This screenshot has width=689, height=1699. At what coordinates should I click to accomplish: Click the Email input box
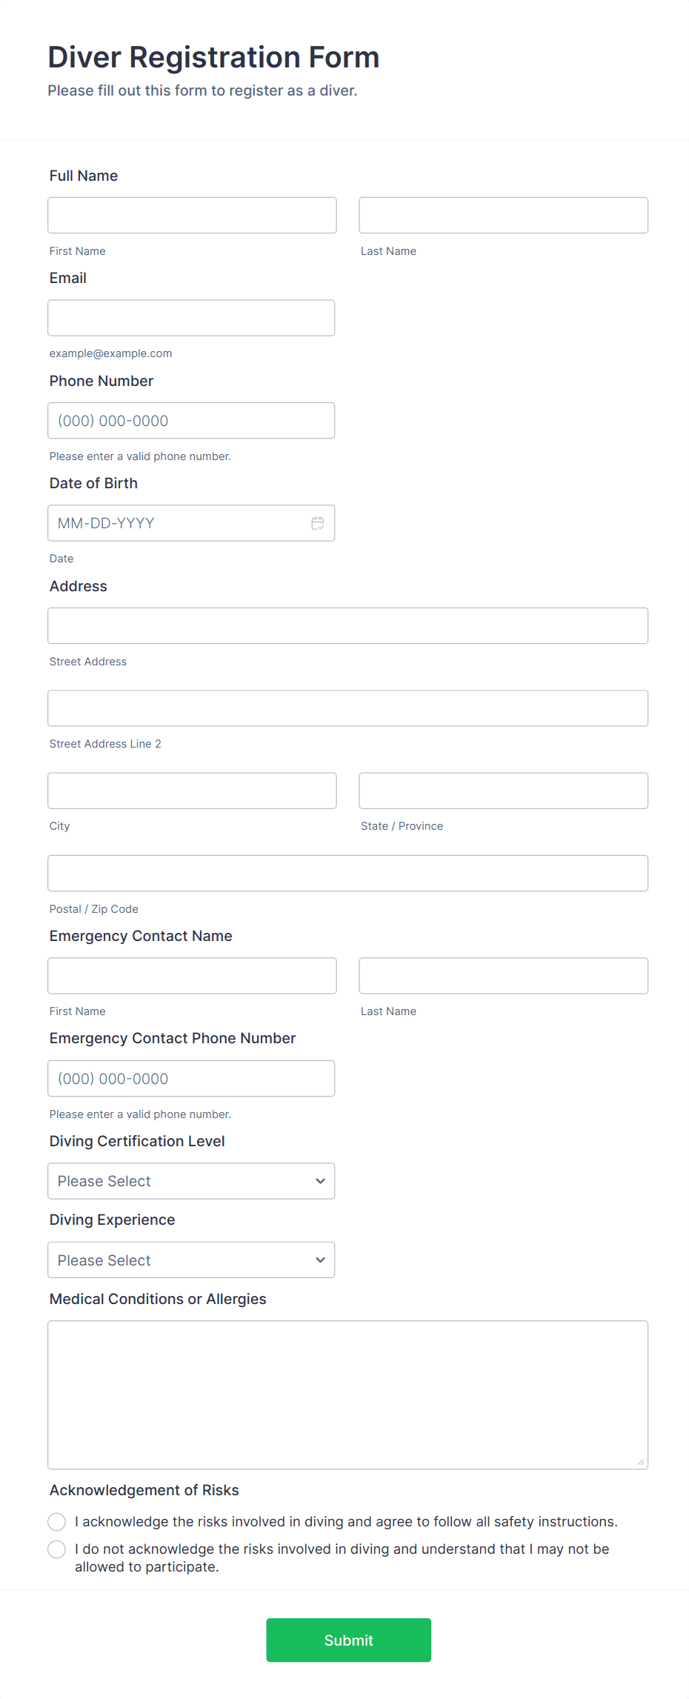tap(191, 317)
